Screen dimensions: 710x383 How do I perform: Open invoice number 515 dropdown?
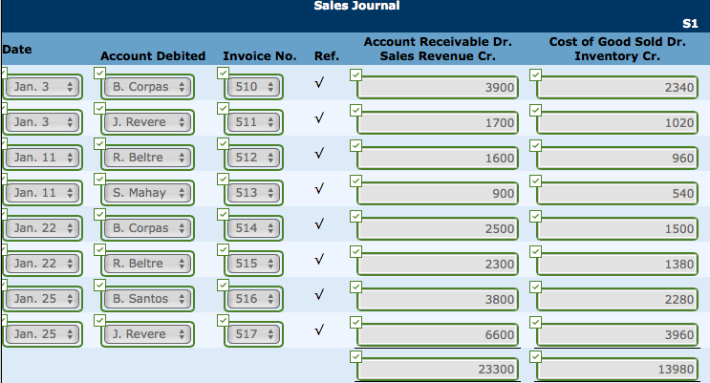pyautogui.click(x=253, y=263)
